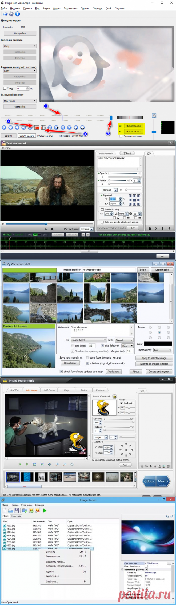This screenshot has width=176, height=605.
Task: Set selection marker A in Avidemux
Action: click(x=37, y=128)
